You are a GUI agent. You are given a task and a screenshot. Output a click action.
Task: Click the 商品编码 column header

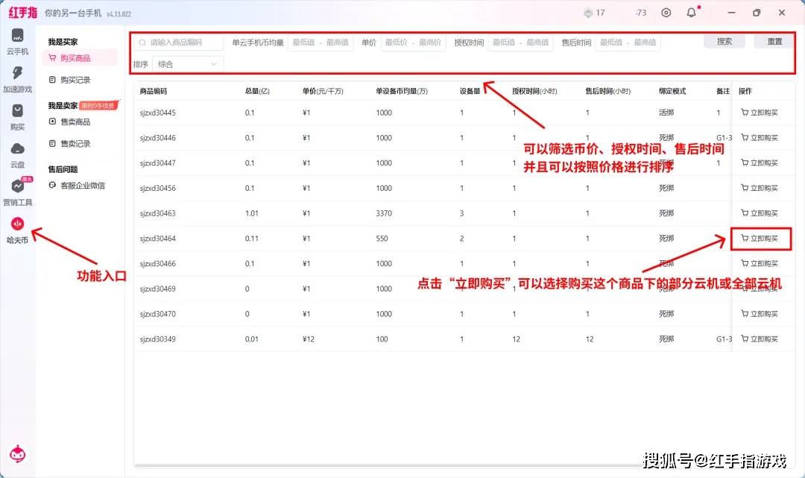point(153,91)
